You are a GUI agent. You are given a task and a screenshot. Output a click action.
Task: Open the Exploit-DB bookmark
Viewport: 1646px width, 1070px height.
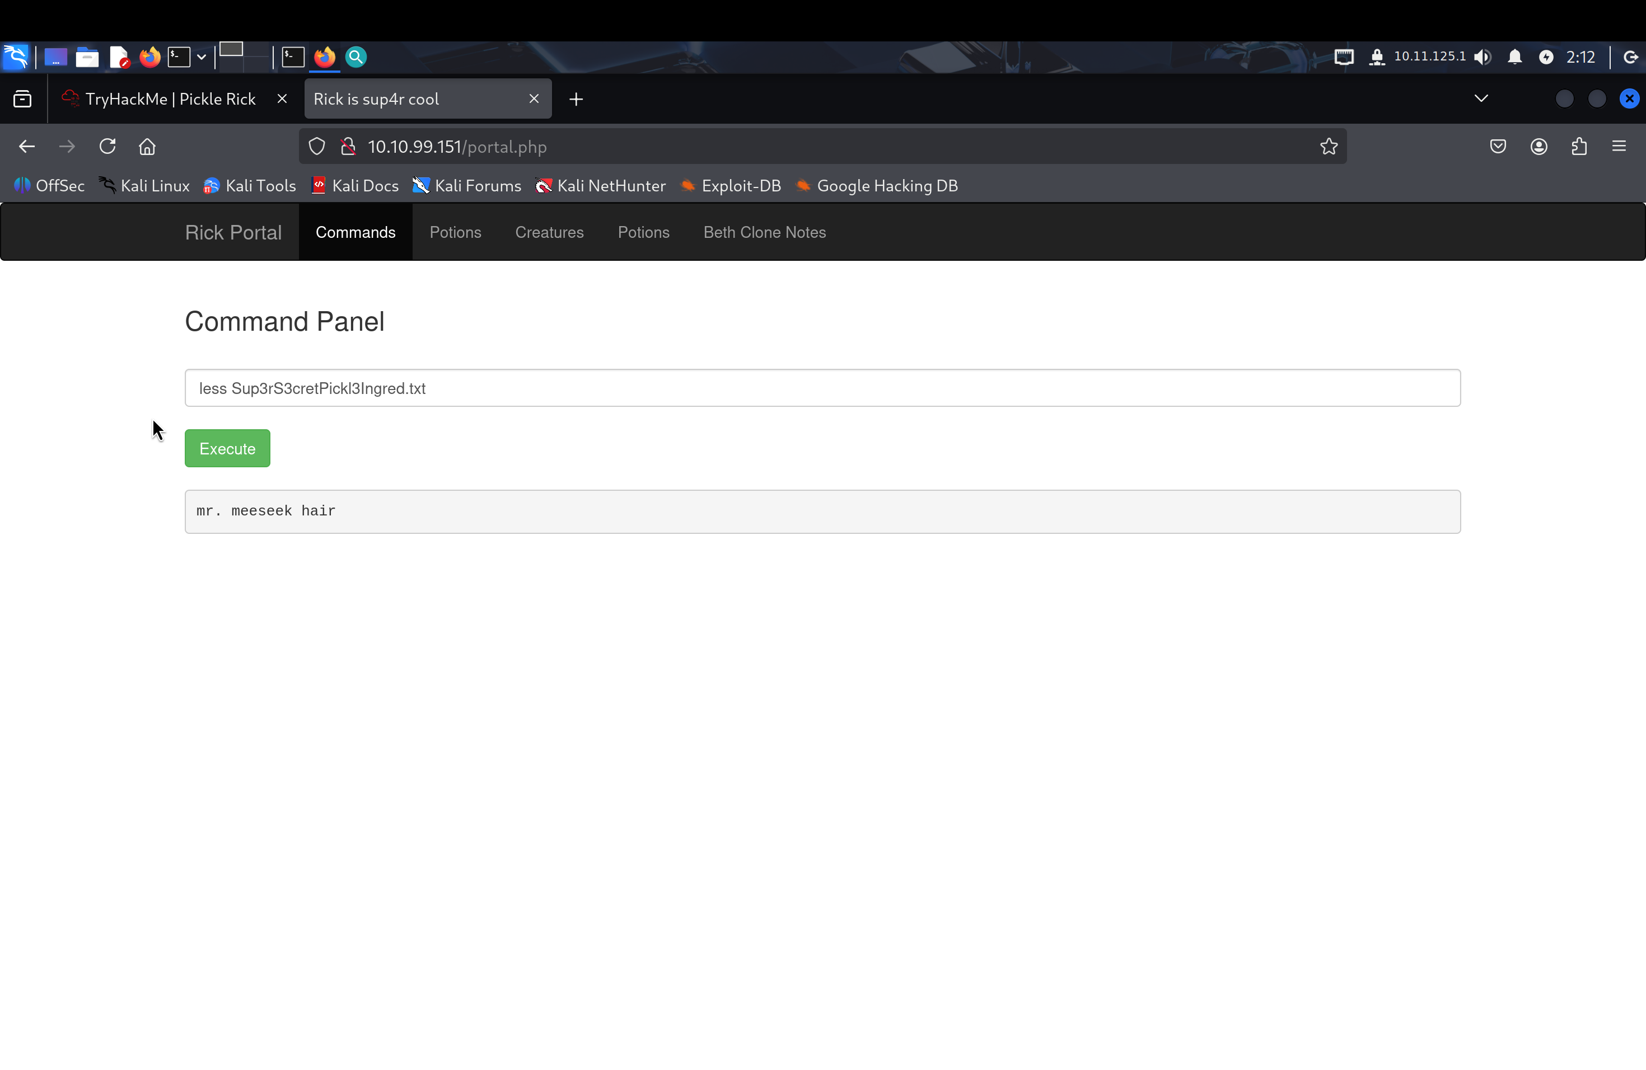coord(731,186)
